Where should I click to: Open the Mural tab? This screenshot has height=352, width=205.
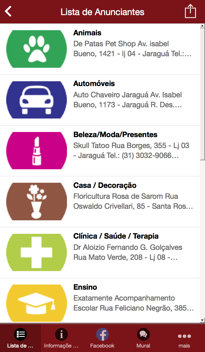[x=143, y=338]
